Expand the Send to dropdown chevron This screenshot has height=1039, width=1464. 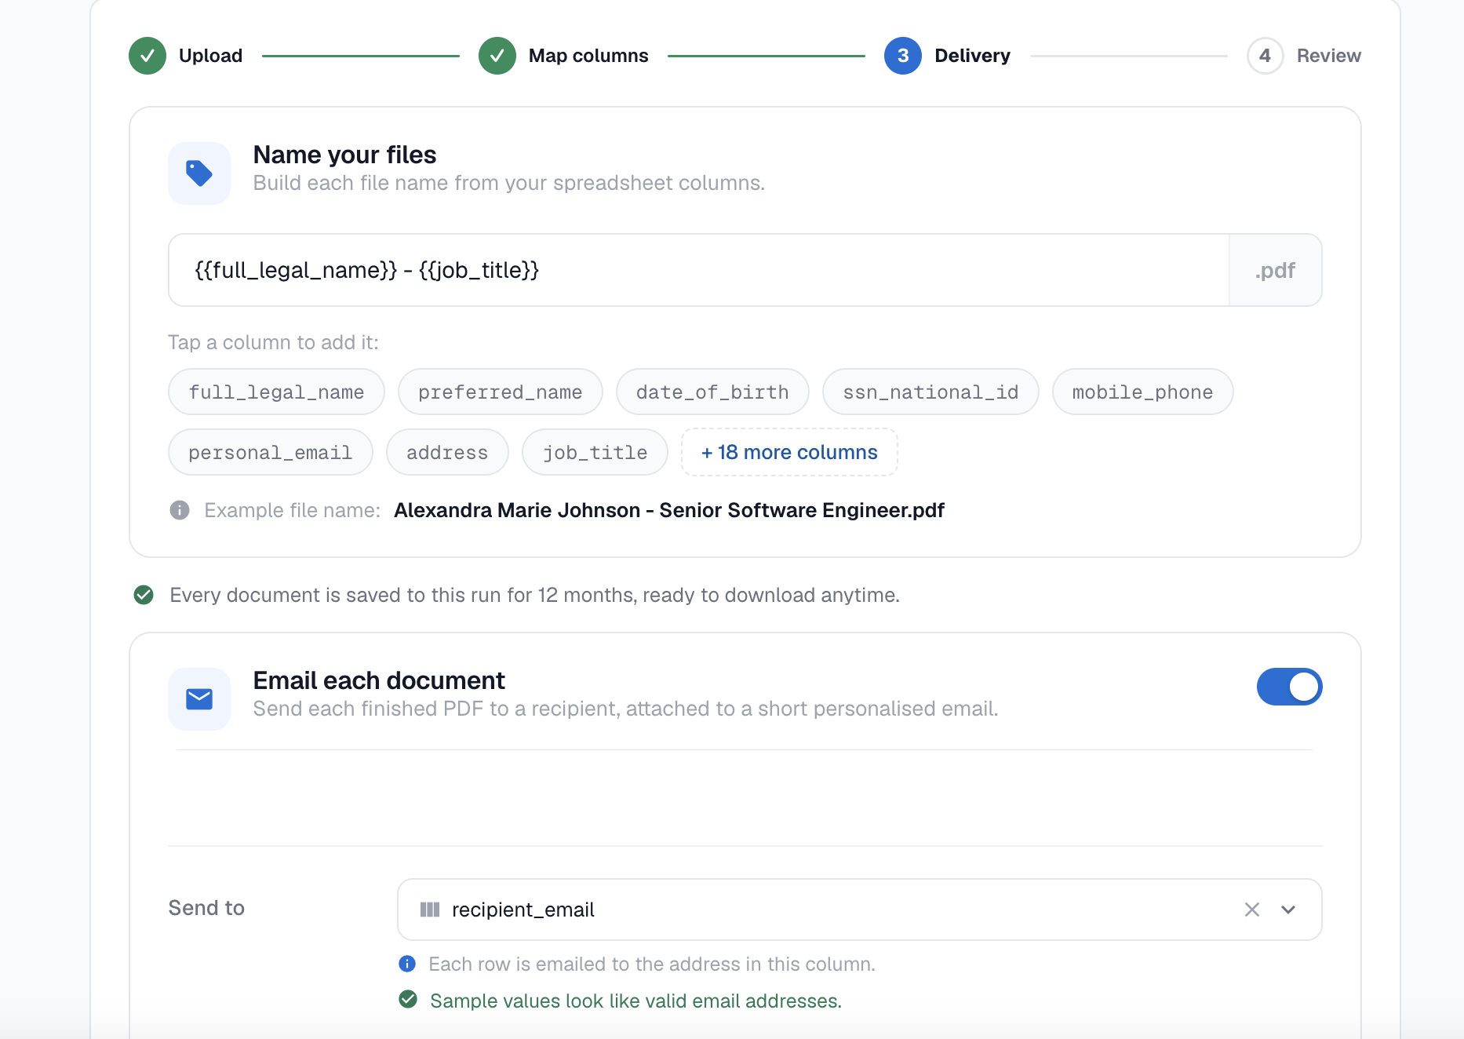(x=1288, y=910)
